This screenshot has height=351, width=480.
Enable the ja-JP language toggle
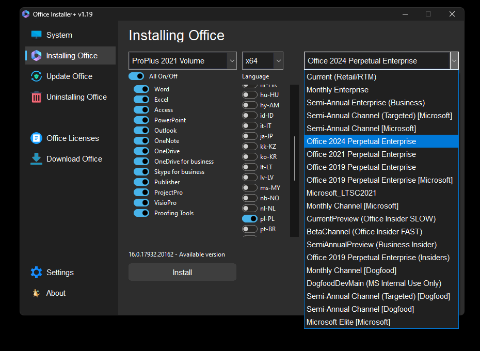[249, 136]
